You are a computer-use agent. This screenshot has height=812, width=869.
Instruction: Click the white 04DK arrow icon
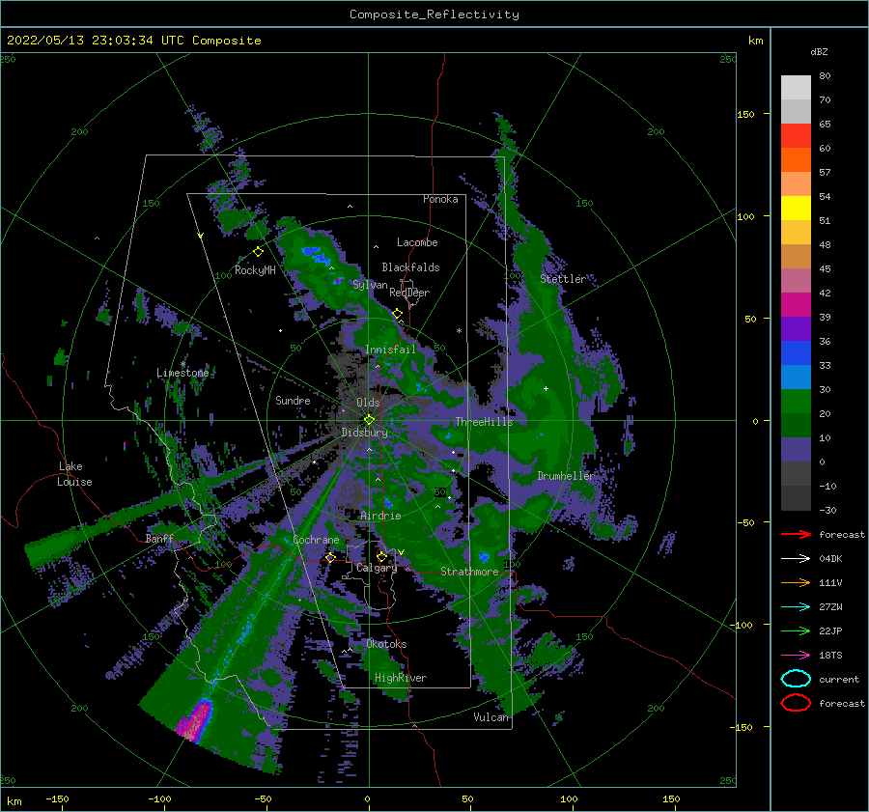click(796, 559)
